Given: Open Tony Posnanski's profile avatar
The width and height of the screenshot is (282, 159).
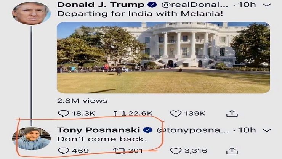Looking at the screenshot, I should point(31,138).
